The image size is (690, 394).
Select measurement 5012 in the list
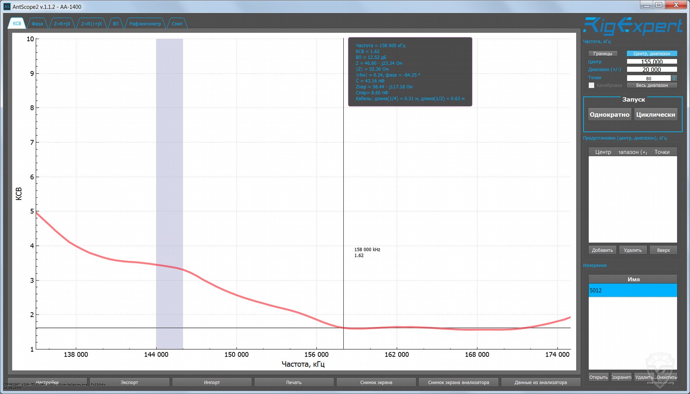(632, 290)
